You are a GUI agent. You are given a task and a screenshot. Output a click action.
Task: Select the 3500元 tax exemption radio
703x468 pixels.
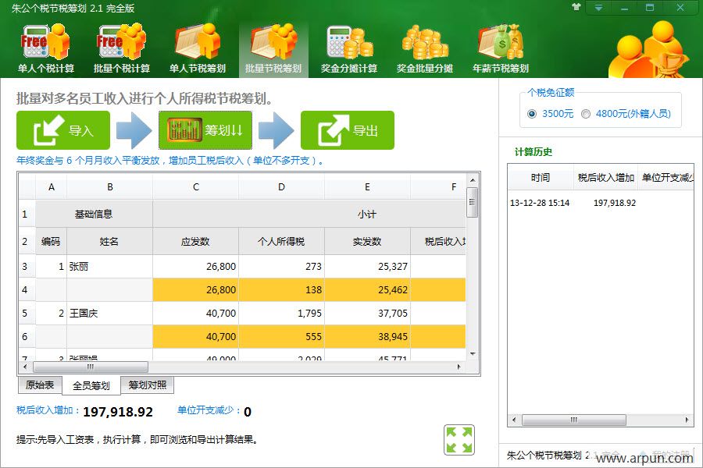point(532,113)
